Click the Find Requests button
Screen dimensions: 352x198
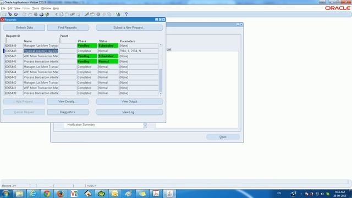click(68, 28)
